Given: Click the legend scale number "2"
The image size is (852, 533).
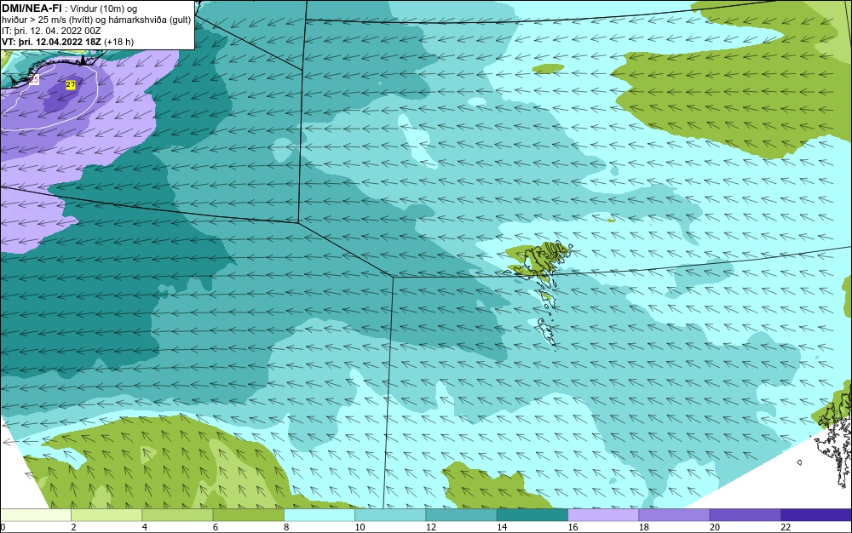Looking at the screenshot, I should [73, 527].
